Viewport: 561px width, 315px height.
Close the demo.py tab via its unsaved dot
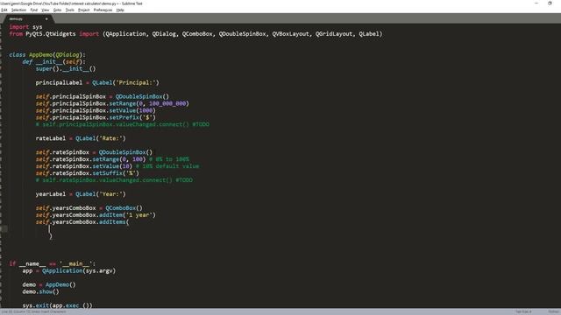pyautogui.click(x=46, y=18)
